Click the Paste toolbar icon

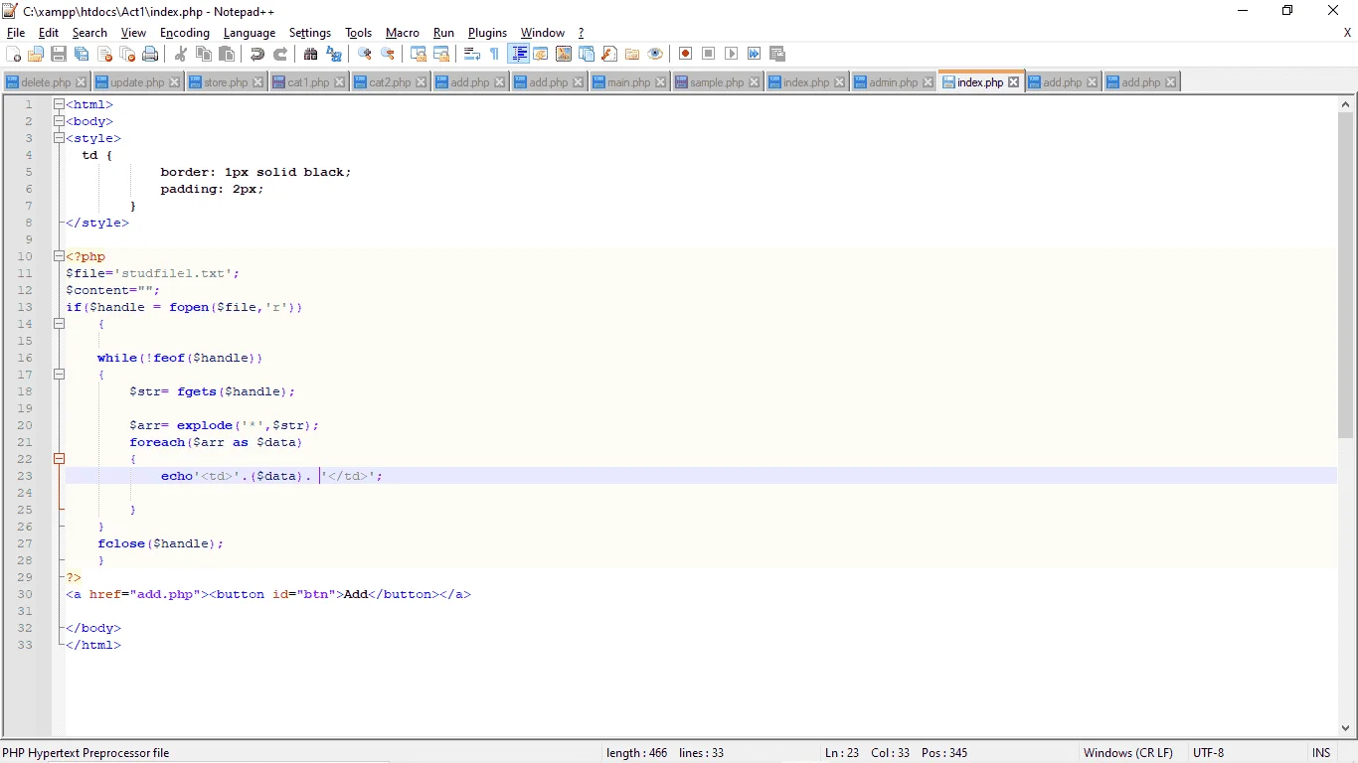[x=227, y=54]
